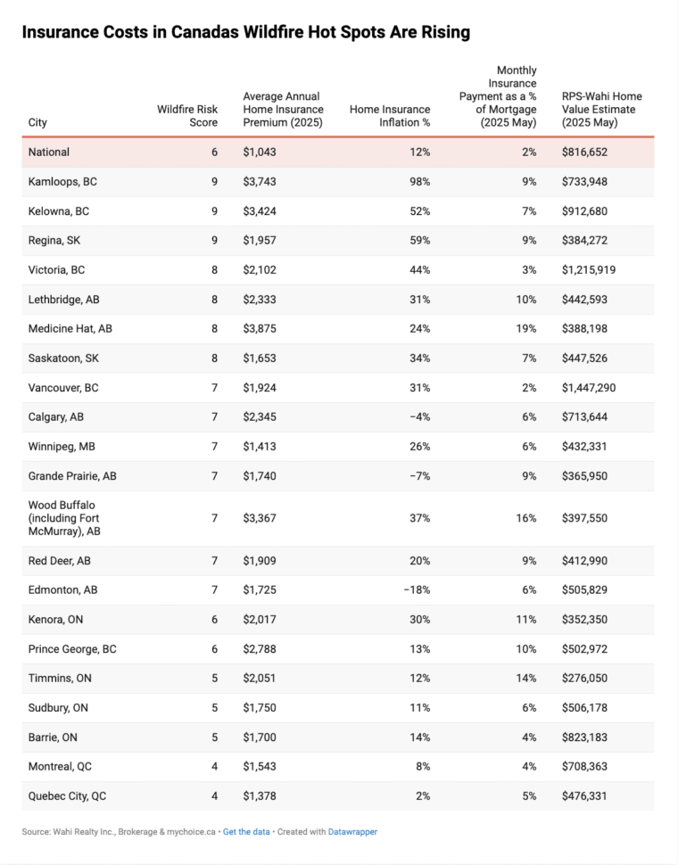The width and height of the screenshot is (678, 865).
Task: Select the Quebec City, QC row
Action: coord(338,796)
